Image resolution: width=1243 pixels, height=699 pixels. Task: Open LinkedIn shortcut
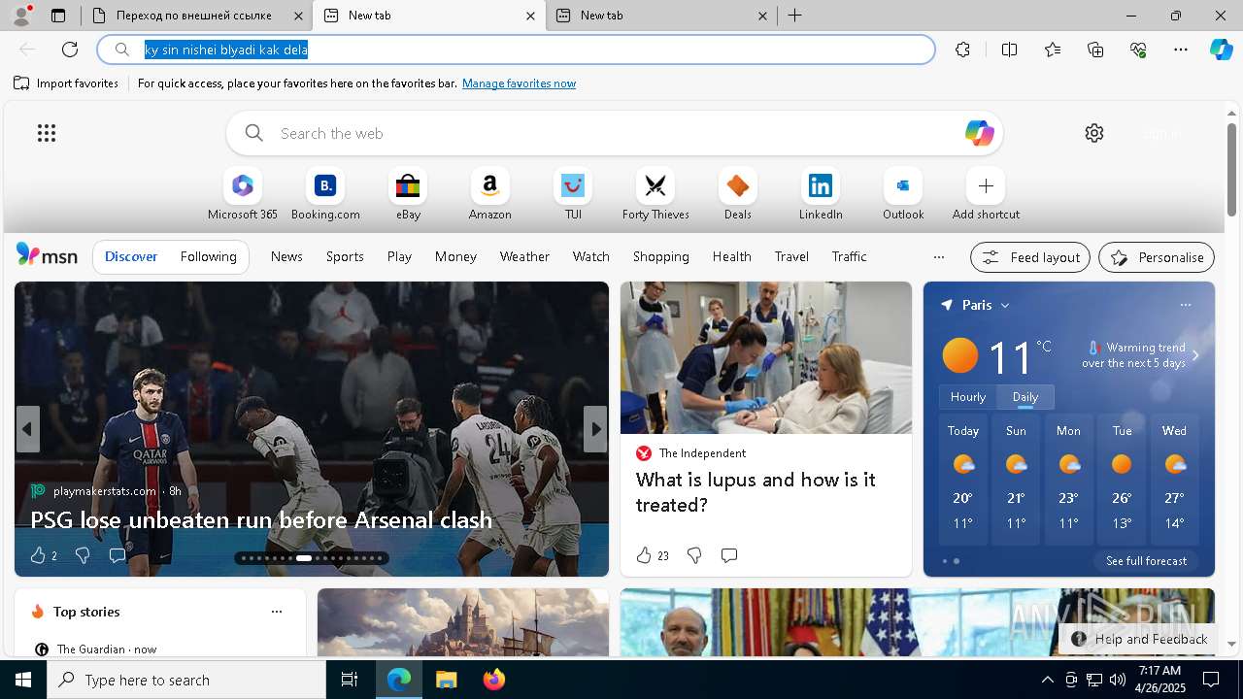(x=821, y=194)
